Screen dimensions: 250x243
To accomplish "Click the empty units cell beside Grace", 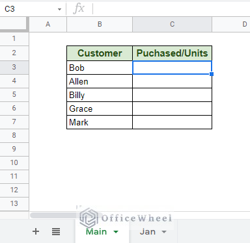I will click(172, 109).
